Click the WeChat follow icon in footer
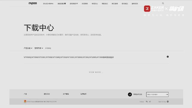Image resolution: width=192 pixels, height=108 pixels. [x=147, y=102]
